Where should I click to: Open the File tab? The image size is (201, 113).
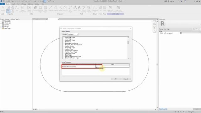[x=2, y=4]
